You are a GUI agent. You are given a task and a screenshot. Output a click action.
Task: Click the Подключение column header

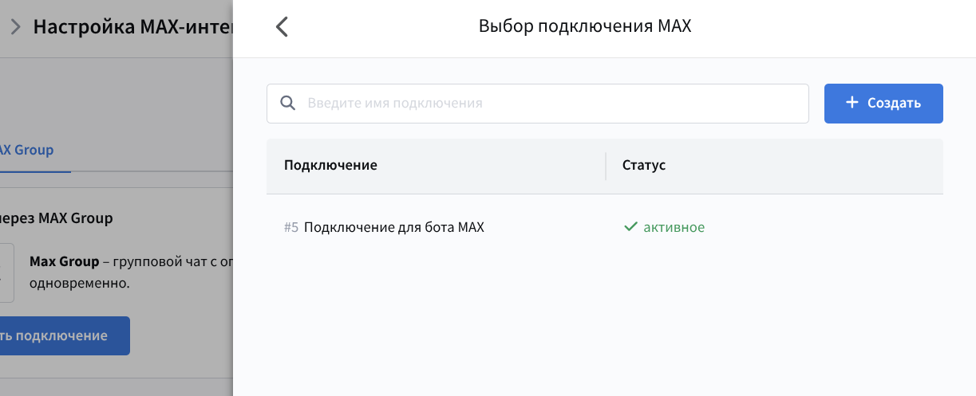point(330,166)
